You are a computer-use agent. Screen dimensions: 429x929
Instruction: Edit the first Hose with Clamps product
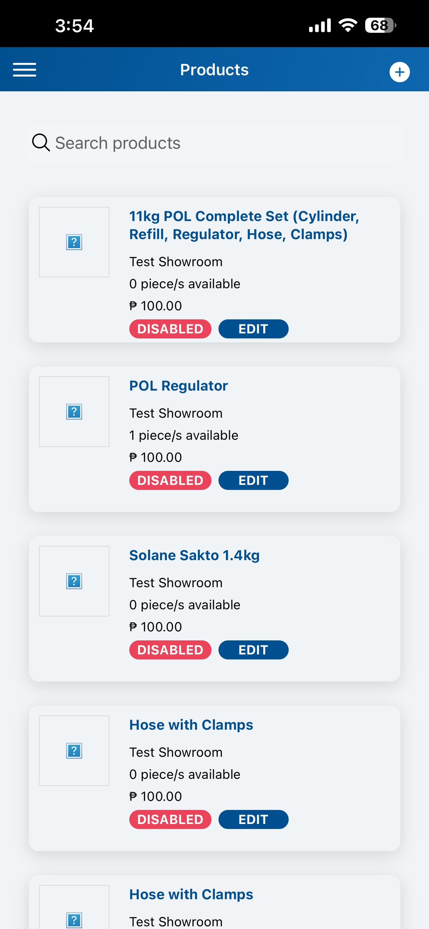point(254,819)
